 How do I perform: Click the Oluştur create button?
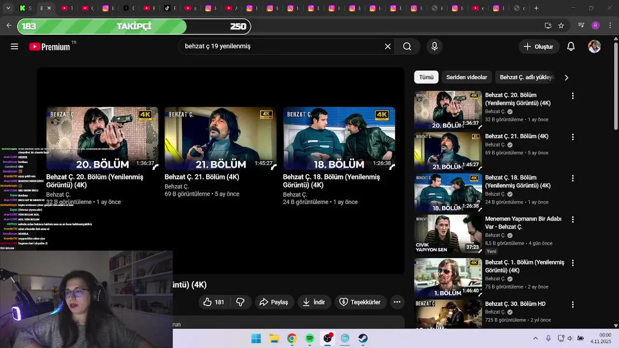(539, 46)
